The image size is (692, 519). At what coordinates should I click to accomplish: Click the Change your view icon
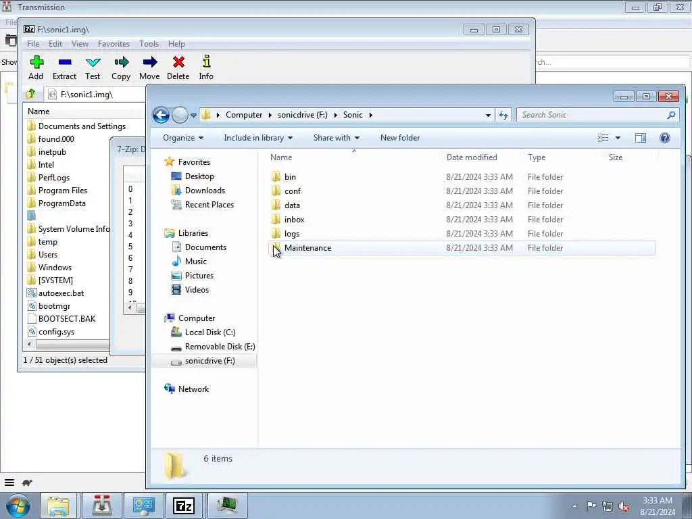point(603,138)
